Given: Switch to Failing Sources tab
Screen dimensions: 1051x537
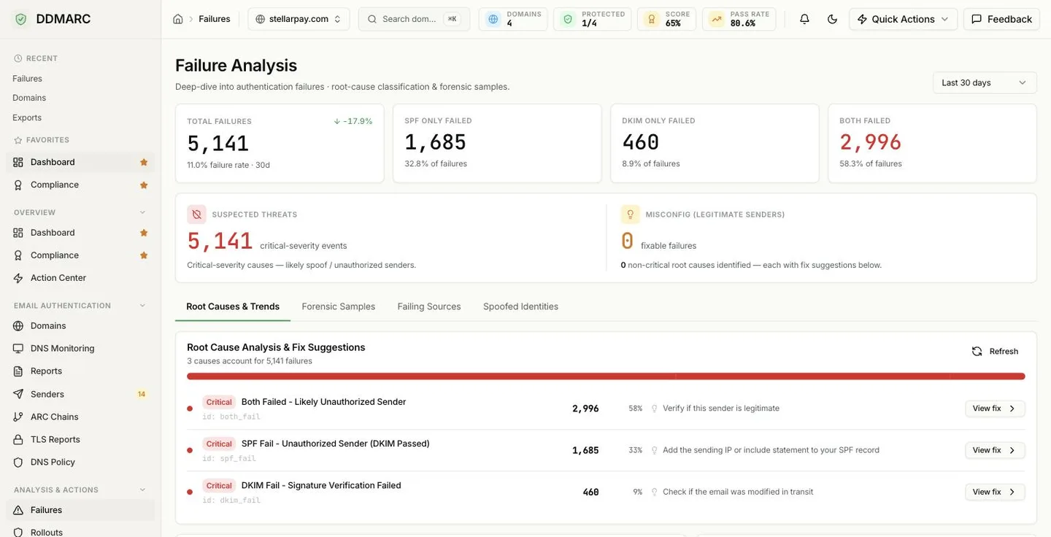Looking at the screenshot, I should point(429,306).
